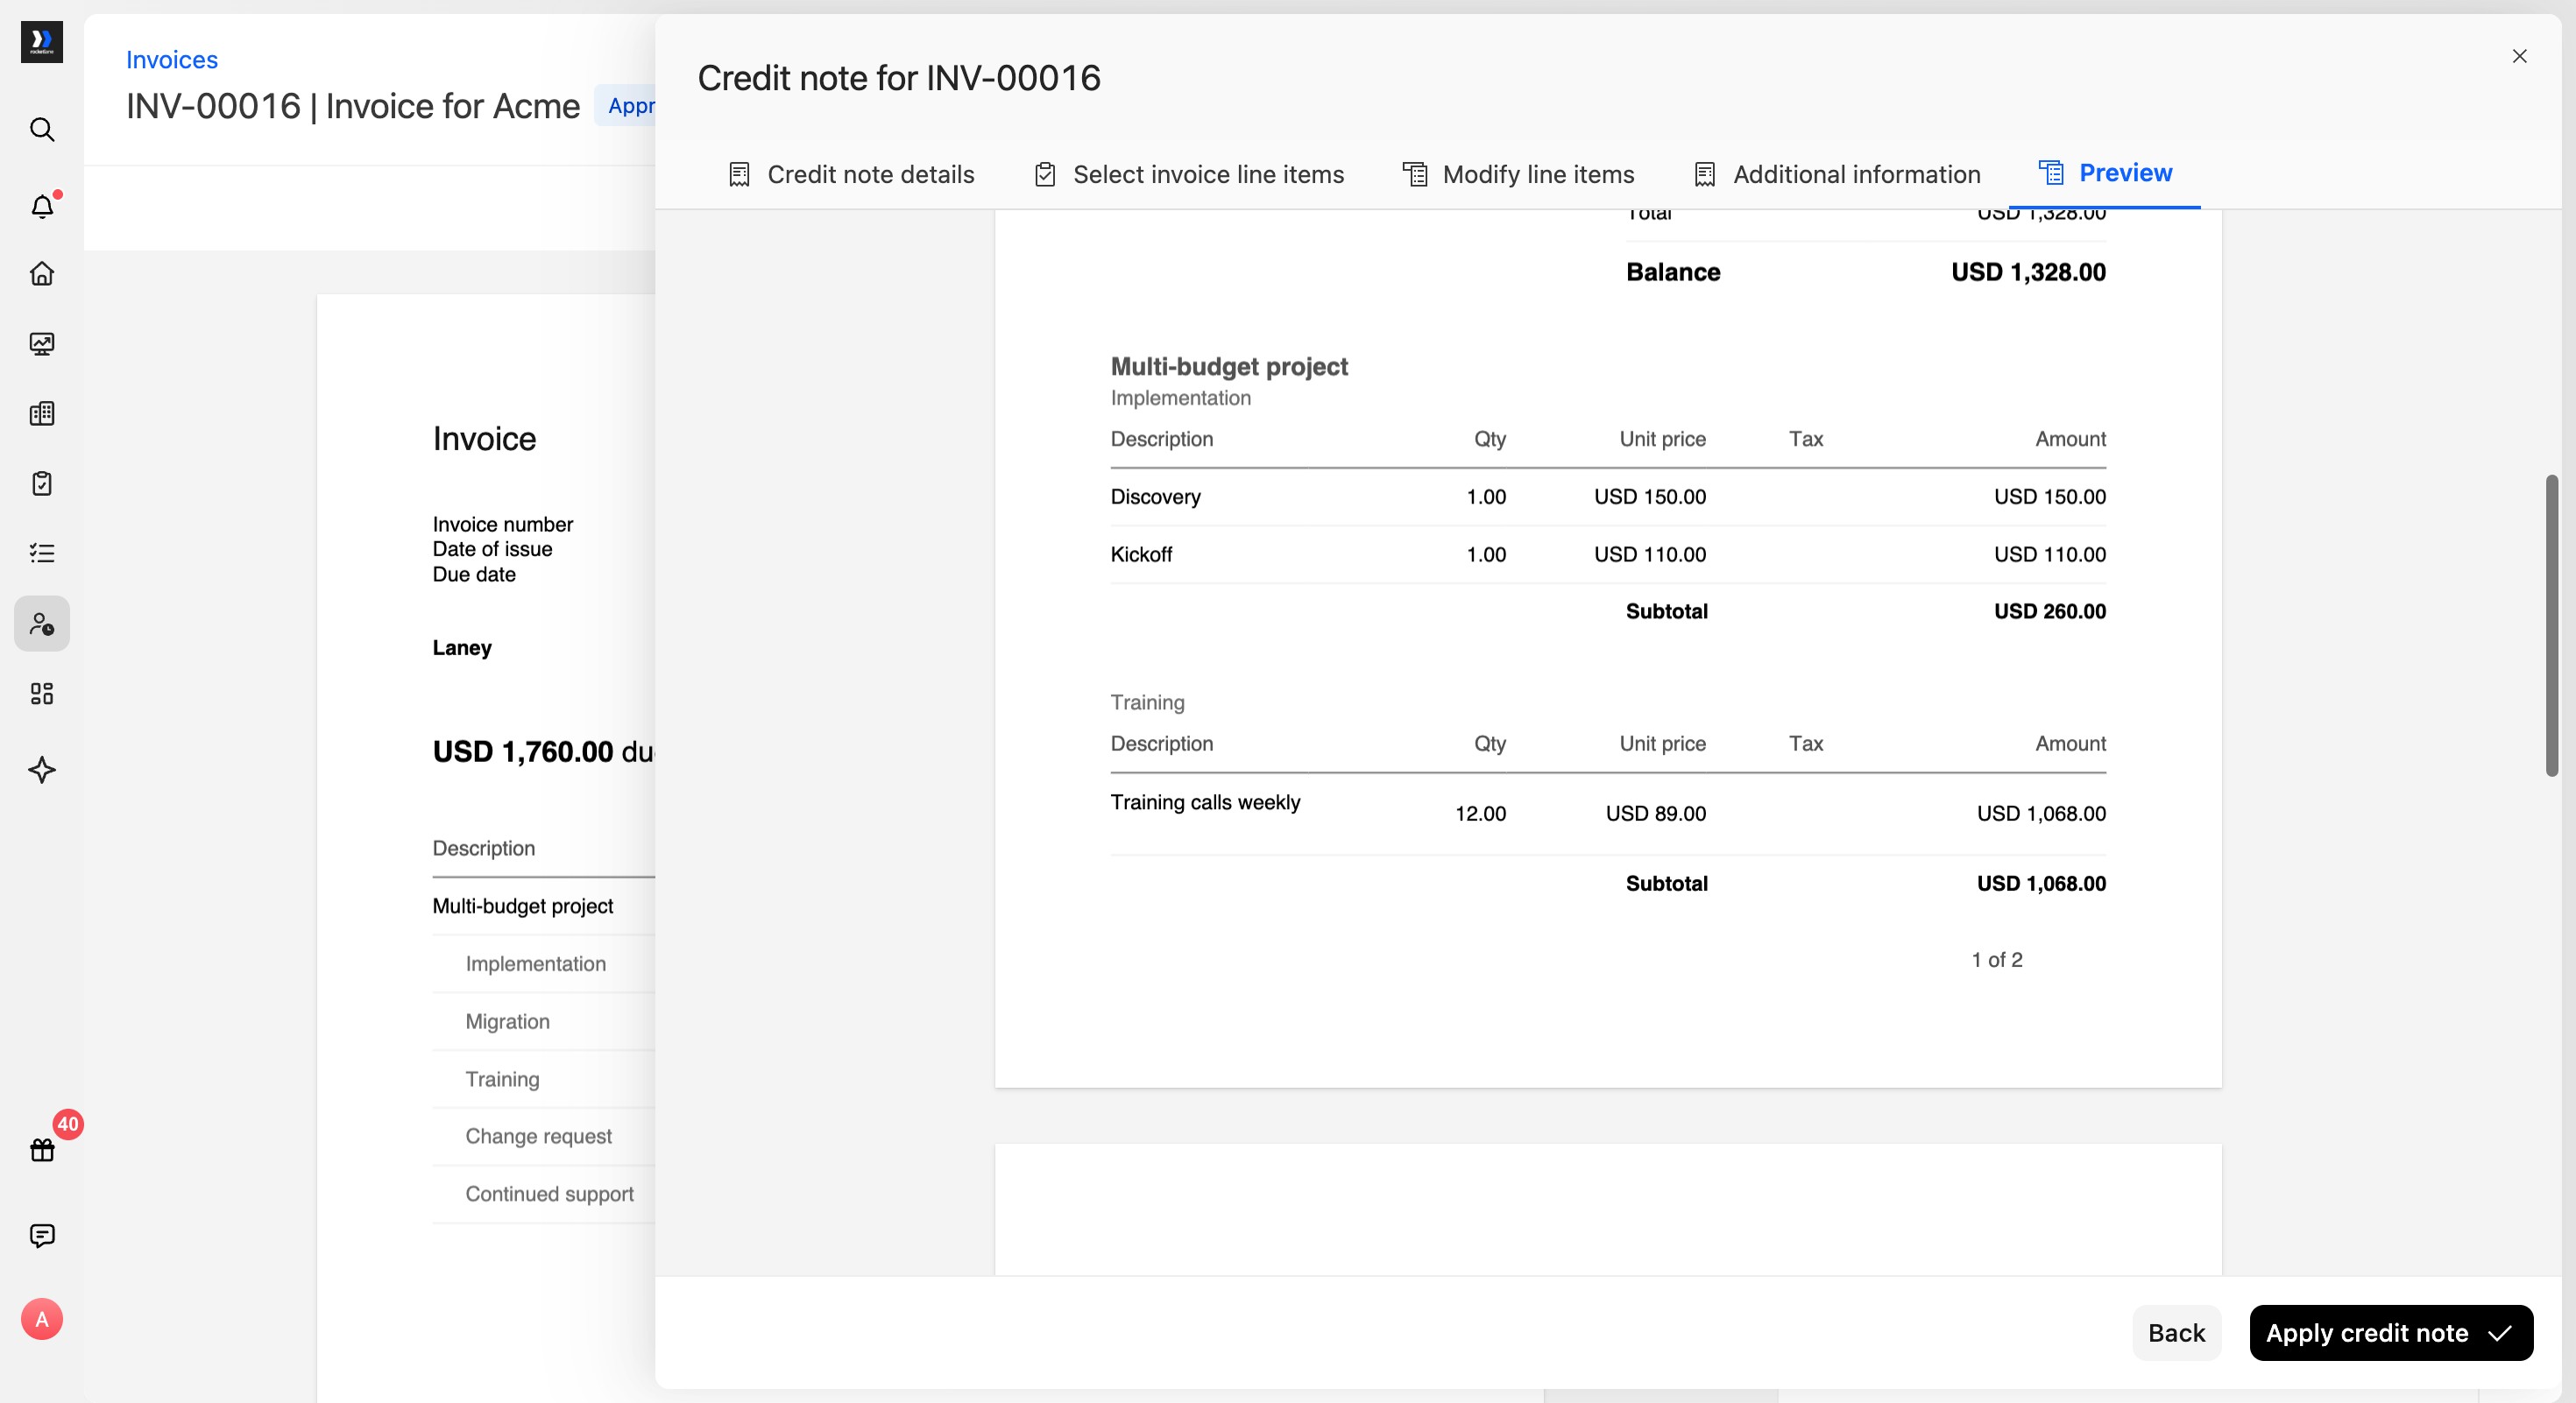Click 'Change request' row in background invoice
The width and height of the screenshot is (2576, 1403).
click(x=538, y=1136)
